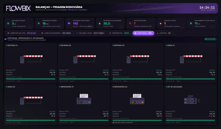Click the Peso Médio weight icon

coord(100,23)
